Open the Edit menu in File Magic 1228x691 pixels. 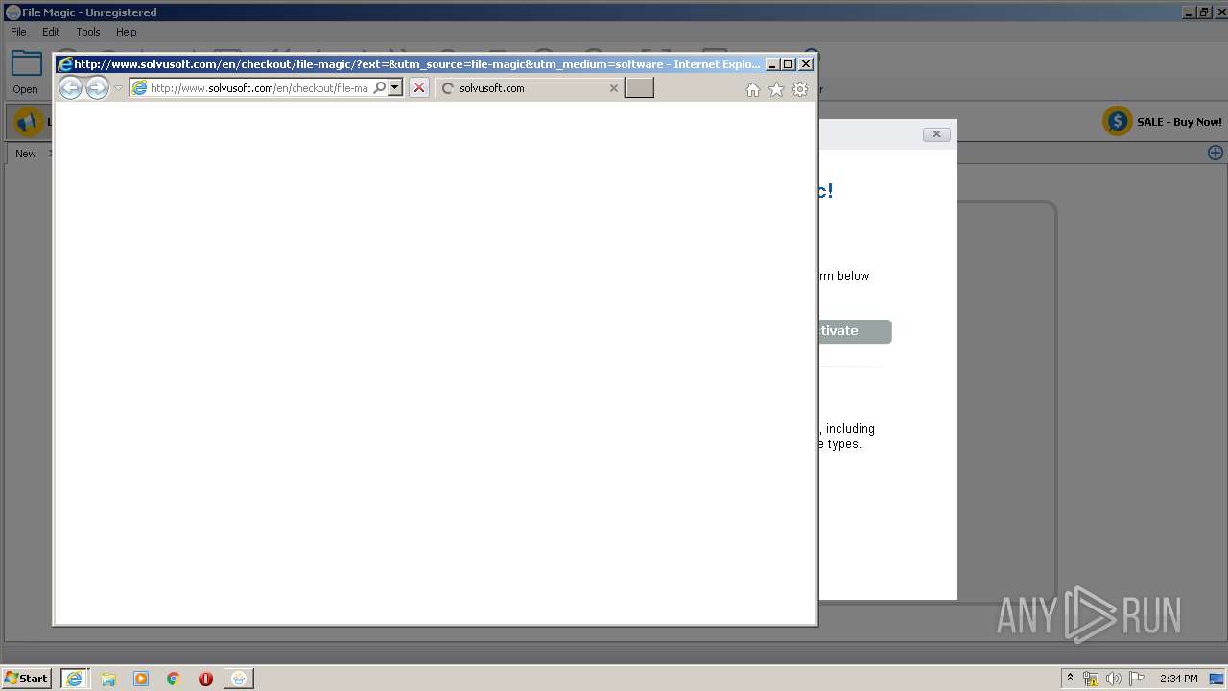[x=51, y=32]
